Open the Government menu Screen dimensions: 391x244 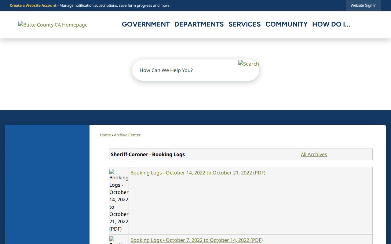[146, 24]
